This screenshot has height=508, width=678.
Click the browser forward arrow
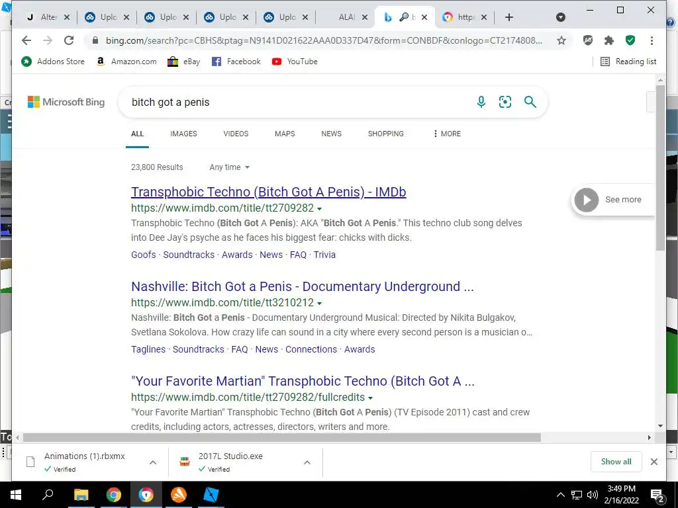click(48, 40)
